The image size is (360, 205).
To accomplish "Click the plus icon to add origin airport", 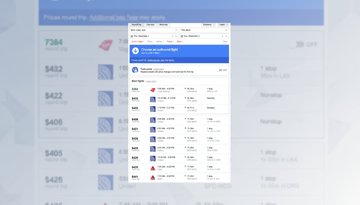I will pyautogui.click(x=176, y=30).
